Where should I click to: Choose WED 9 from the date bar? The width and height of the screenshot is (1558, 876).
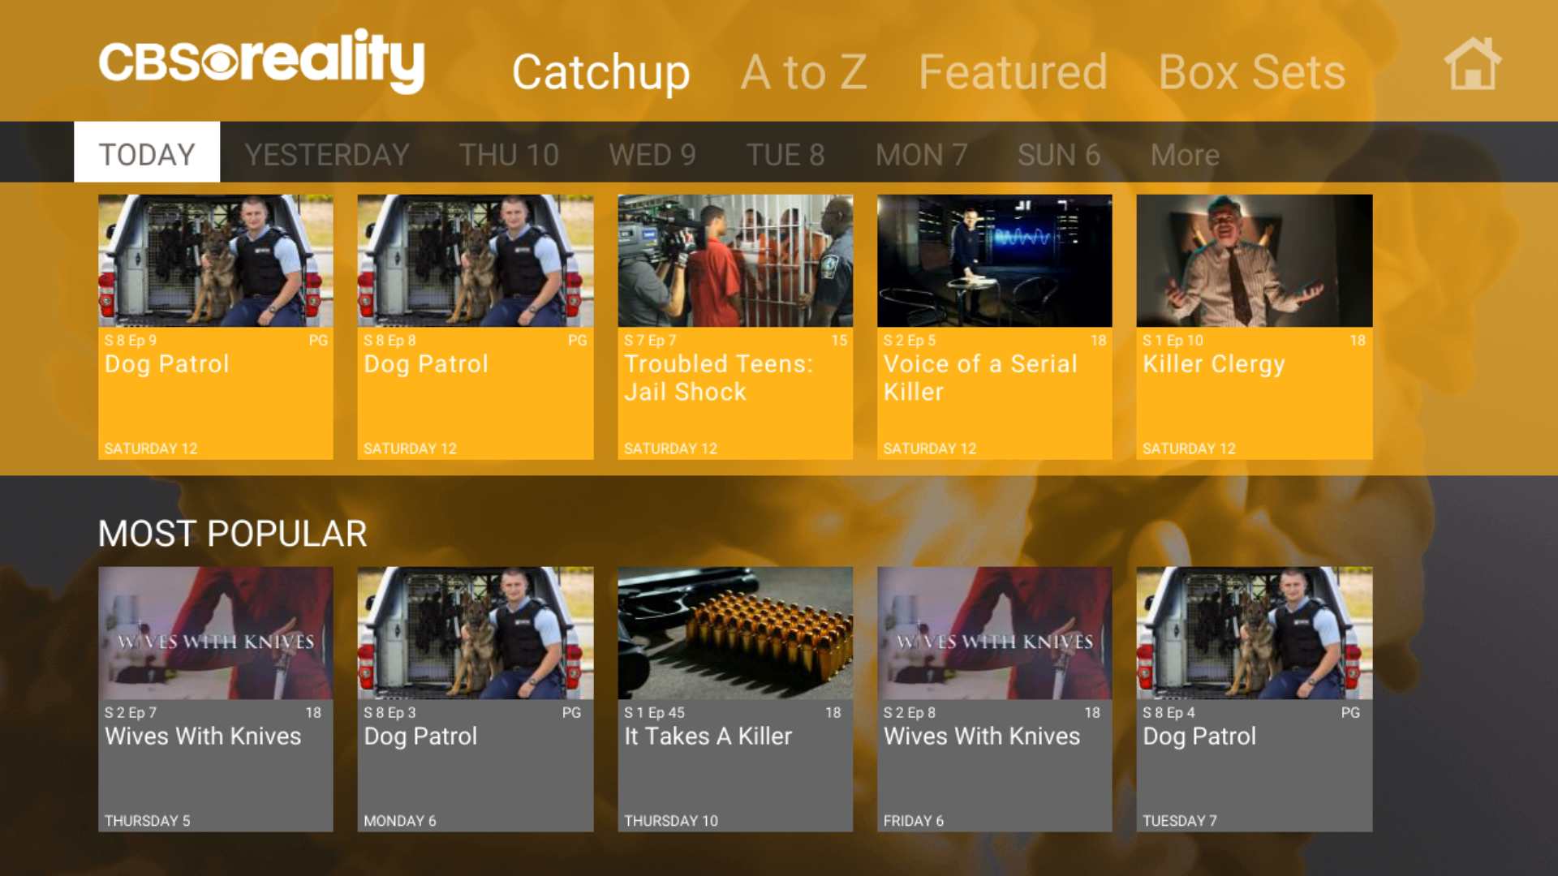point(652,154)
